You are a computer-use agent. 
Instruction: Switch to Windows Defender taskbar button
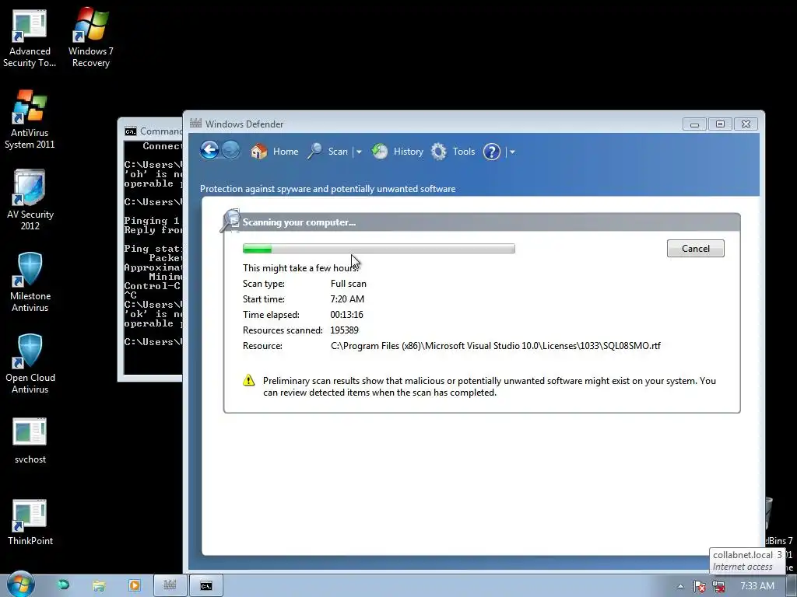coord(170,585)
